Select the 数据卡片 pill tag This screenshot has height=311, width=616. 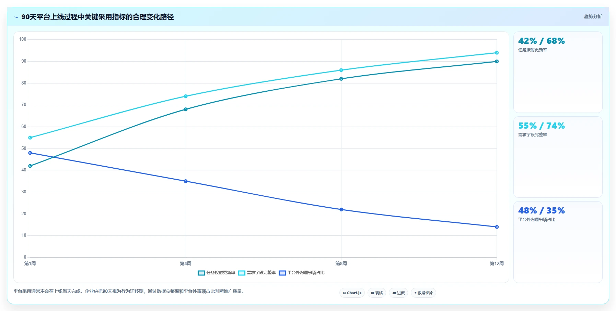pos(423,293)
